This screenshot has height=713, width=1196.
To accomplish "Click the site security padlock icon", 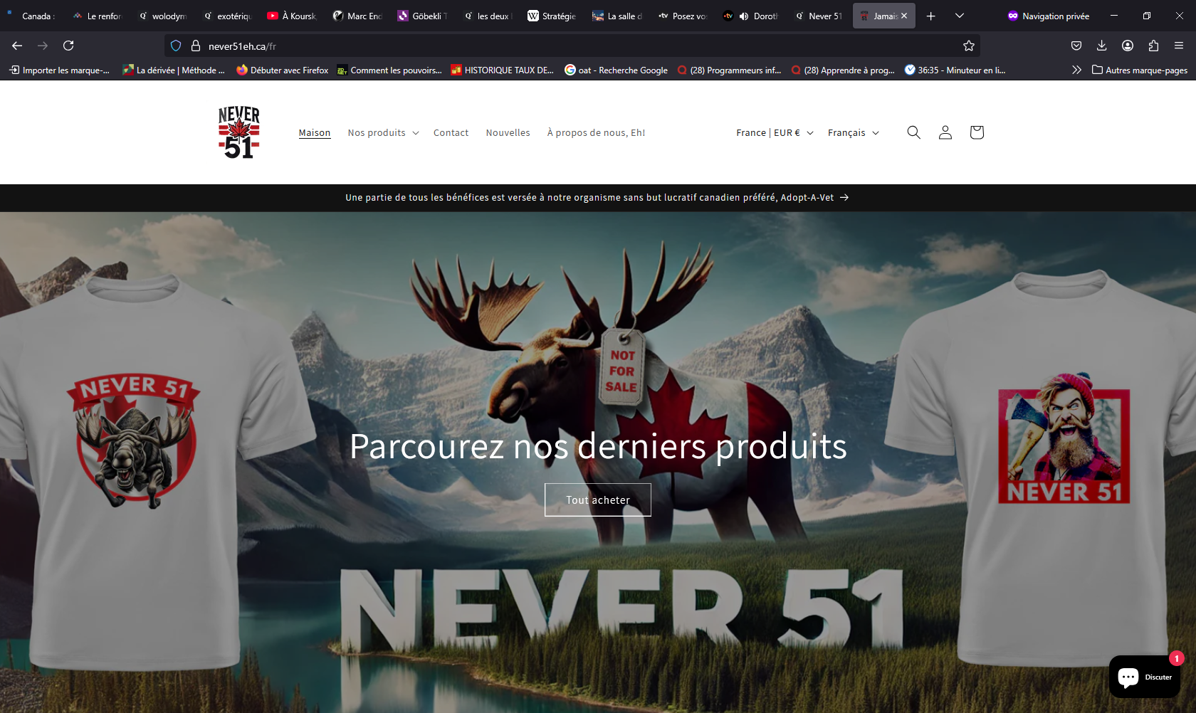I will pyautogui.click(x=196, y=46).
